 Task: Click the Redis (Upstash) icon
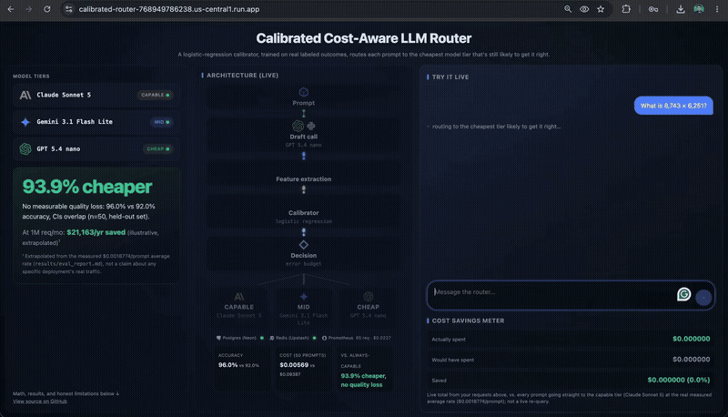coord(272,338)
